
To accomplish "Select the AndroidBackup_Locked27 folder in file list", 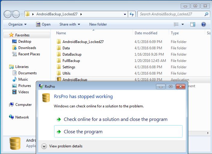I will (x=83, y=42).
